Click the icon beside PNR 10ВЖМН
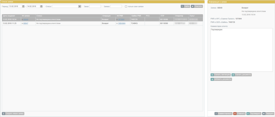This screenshot has width=275, height=117. [x=117, y=23]
